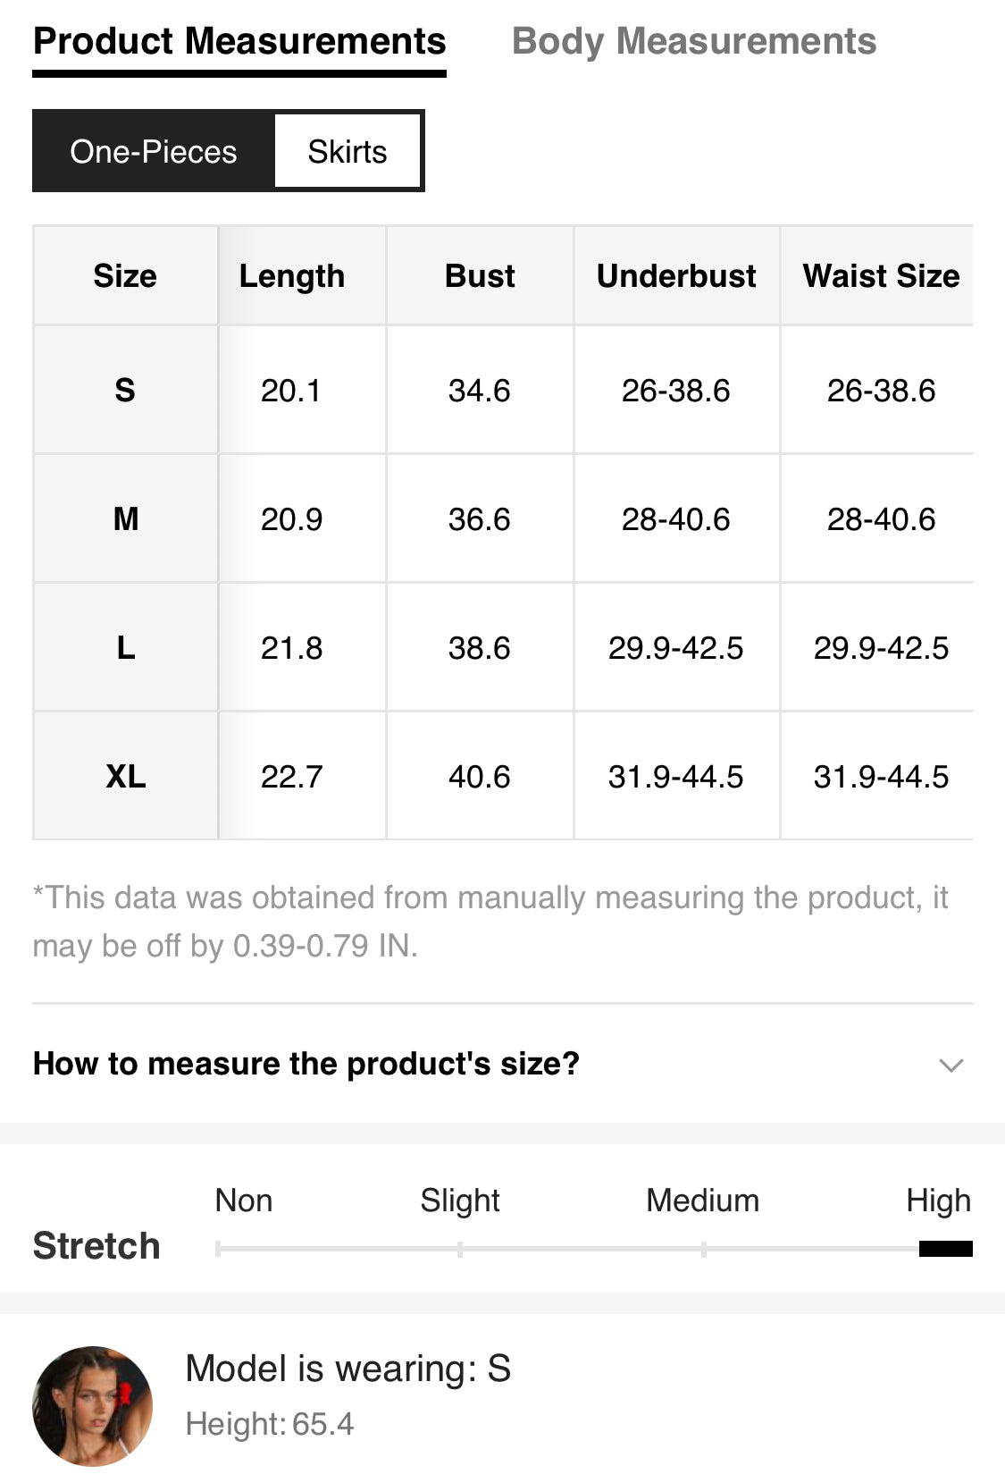Click the Length column header

click(x=292, y=276)
